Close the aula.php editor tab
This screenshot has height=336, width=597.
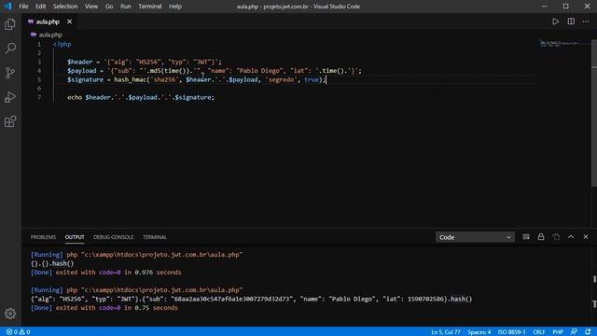pyautogui.click(x=69, y=21)
